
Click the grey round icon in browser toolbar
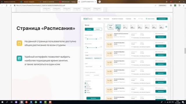coord(171,5)
